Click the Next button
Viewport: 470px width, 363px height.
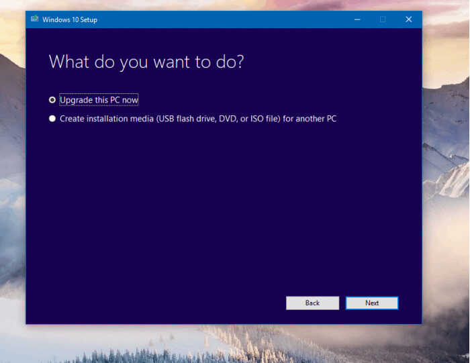coord(372,303)
